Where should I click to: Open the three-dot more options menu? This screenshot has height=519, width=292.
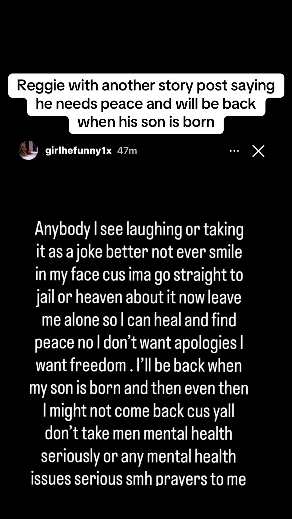pyautogui.click(x=234, y=151)
